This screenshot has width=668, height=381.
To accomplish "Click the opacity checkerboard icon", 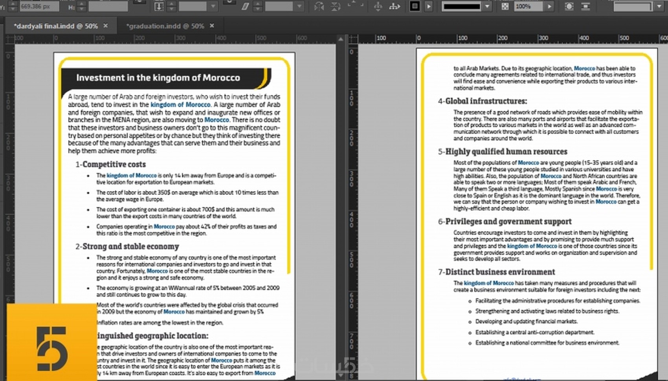I will tap(505, 6).
